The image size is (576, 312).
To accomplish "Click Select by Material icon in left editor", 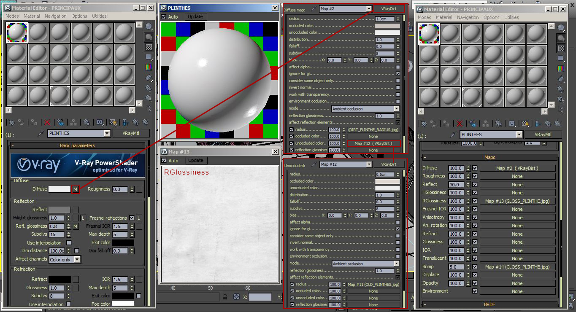I will [149, 98].
